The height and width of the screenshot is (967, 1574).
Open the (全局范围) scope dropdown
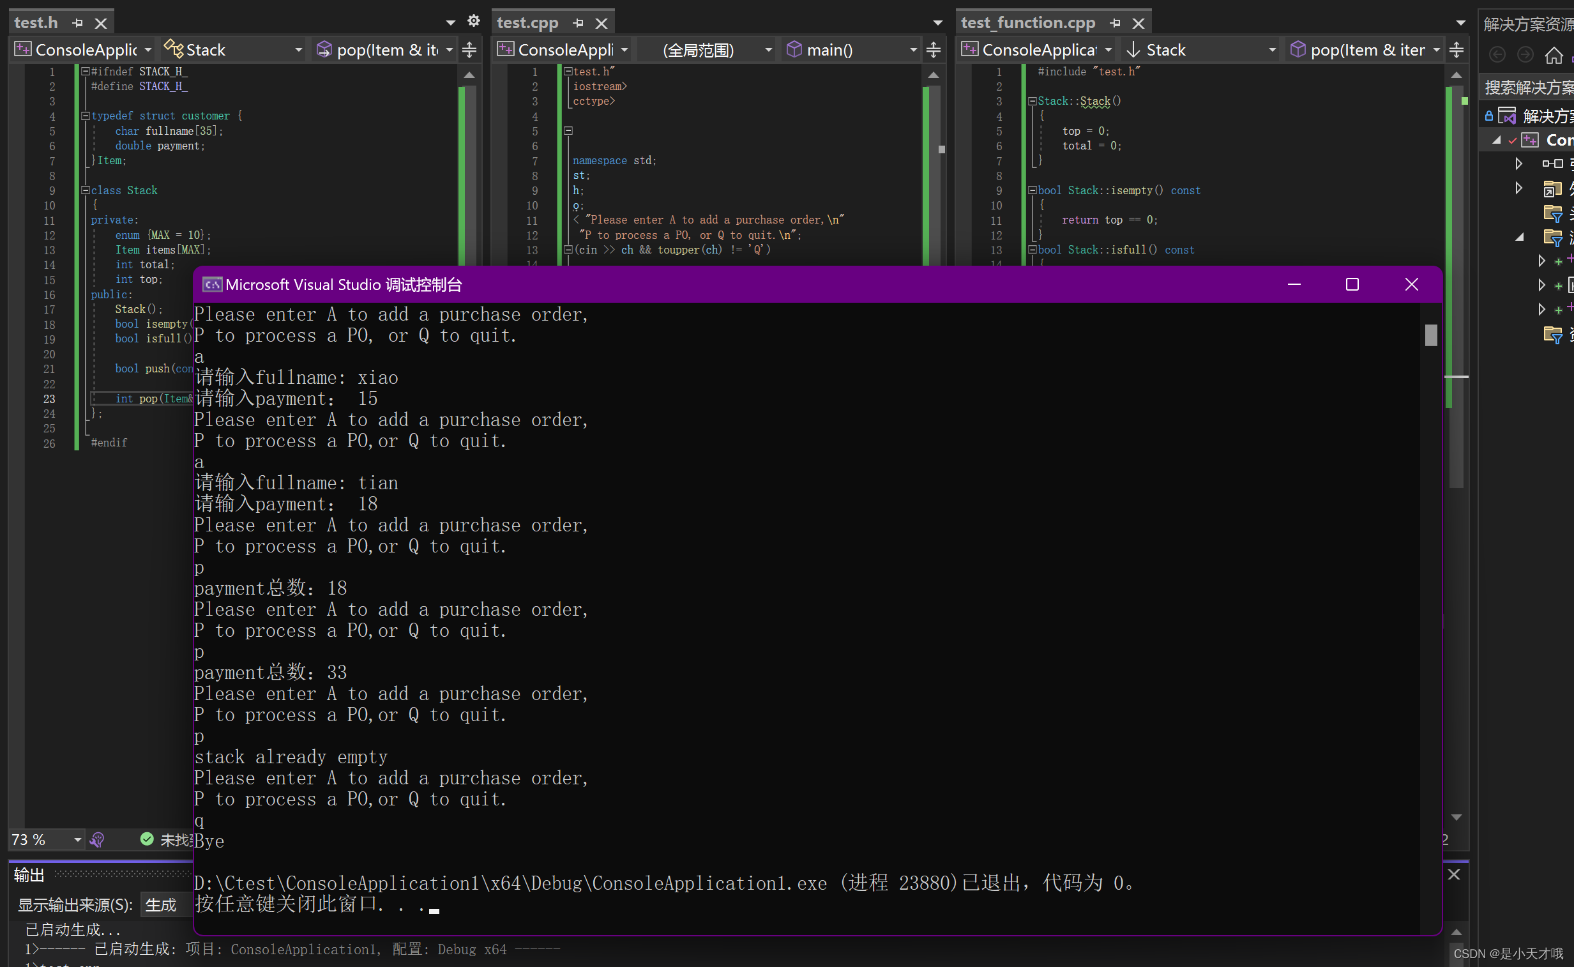(x=706, y=49)
